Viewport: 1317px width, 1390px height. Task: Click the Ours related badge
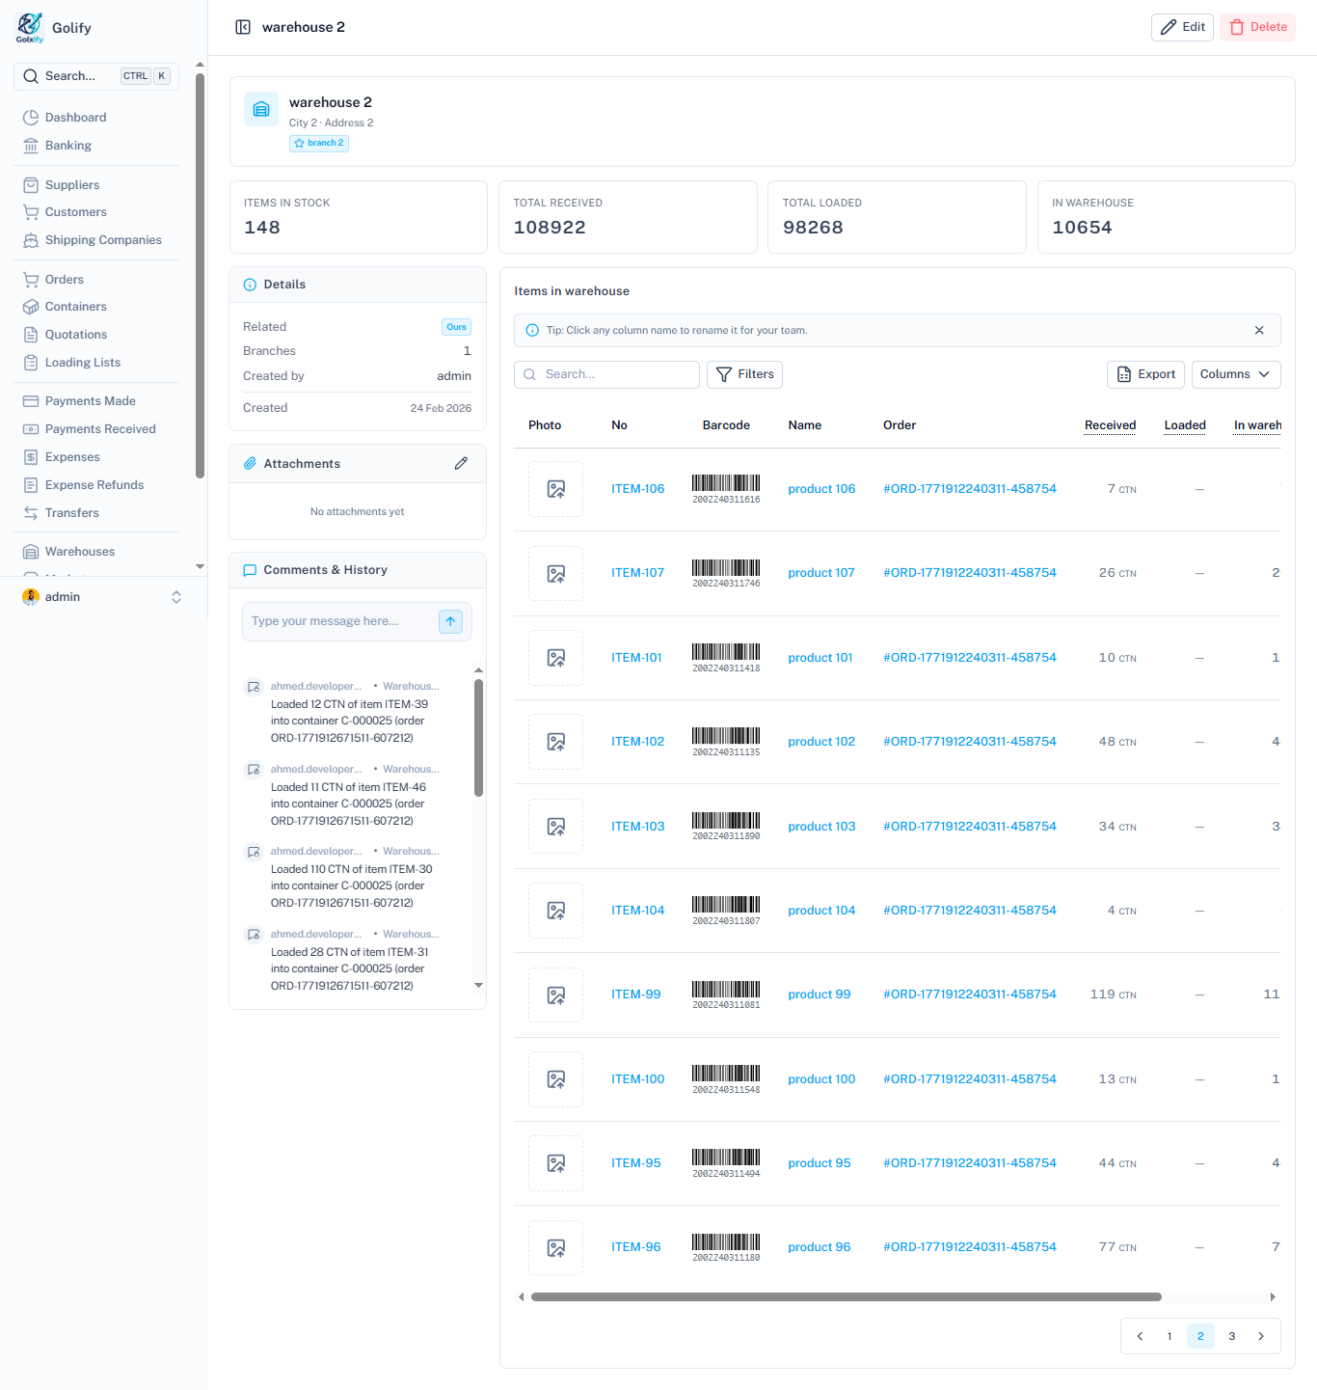pyautogui.click(x=456, y=327)
